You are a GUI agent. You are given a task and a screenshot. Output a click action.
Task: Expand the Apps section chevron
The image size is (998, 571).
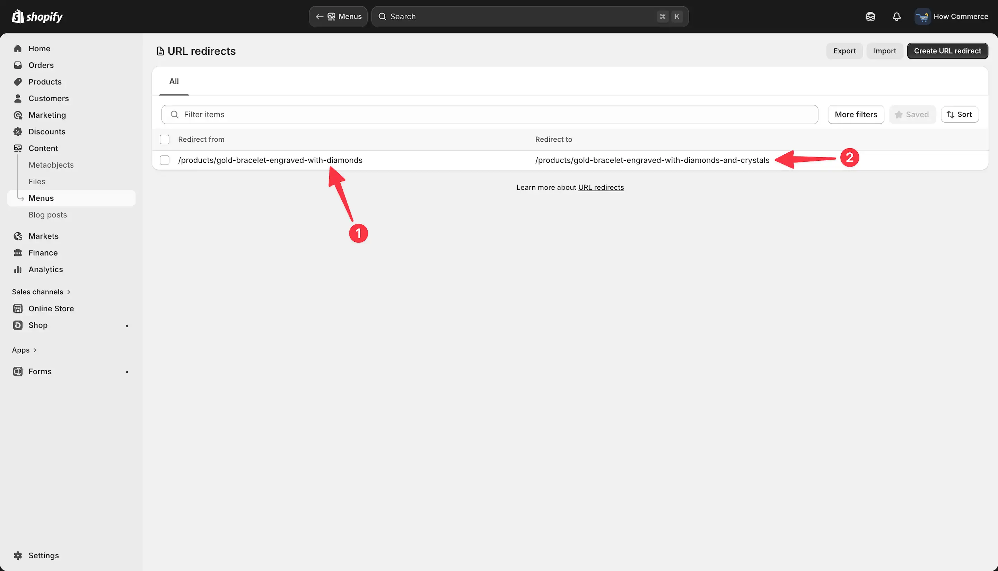[35, 350]
